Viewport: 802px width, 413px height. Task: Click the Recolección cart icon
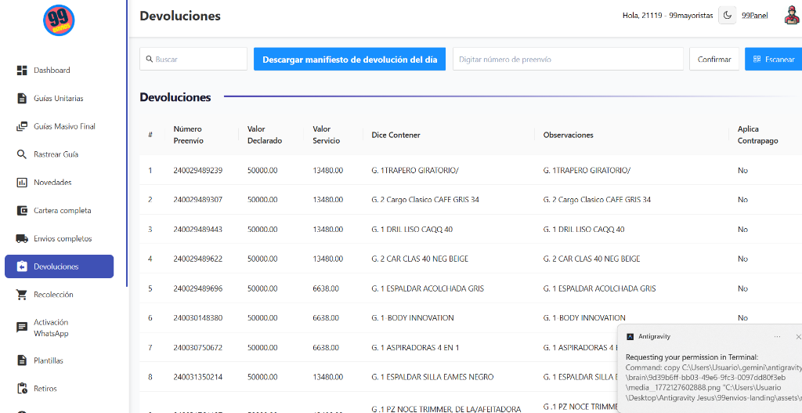(22, 295)
